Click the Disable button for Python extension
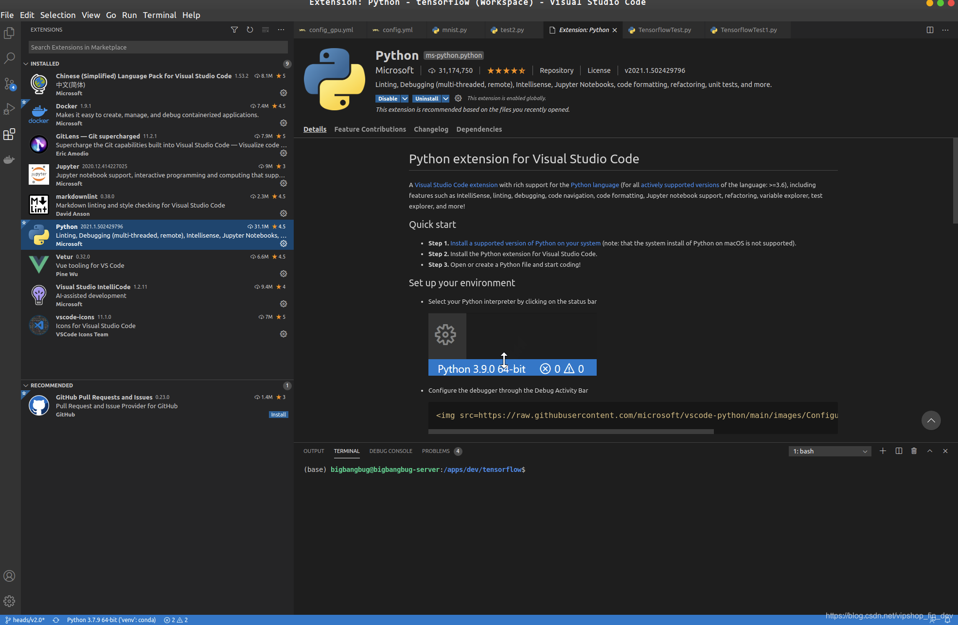This screenshot has height=625, width=958. click(x=388, y=99)
